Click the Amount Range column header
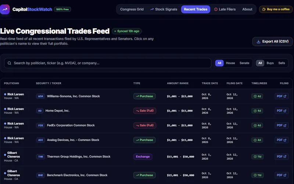Image resolution: width=294 pixels, height=184 pixels. coord(178,83)
